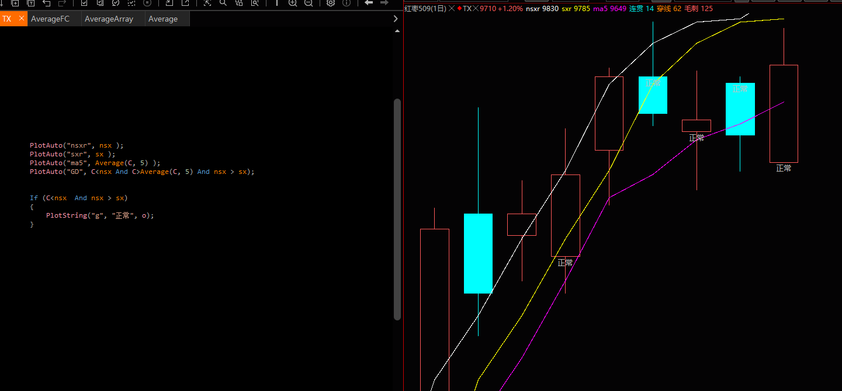Click the 毛刺 125 legend entry
This screenshot has height=391, width=842.
698,9
